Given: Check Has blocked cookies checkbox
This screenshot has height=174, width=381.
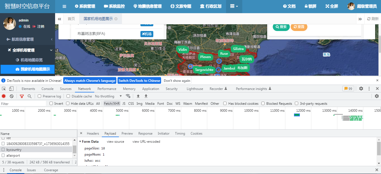Looking at the screenshot, I should pyautogui.click(x=225, y=103).
